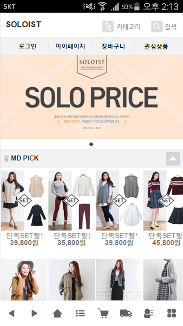183x326 pixels.
Task: Select the 로그인 tab
Action: [28, 46]
